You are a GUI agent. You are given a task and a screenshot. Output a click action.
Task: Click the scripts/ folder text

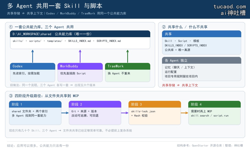[35, 41]
